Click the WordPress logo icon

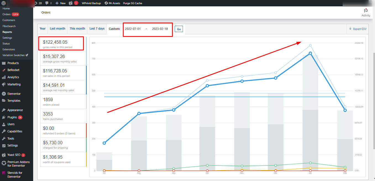4,3
